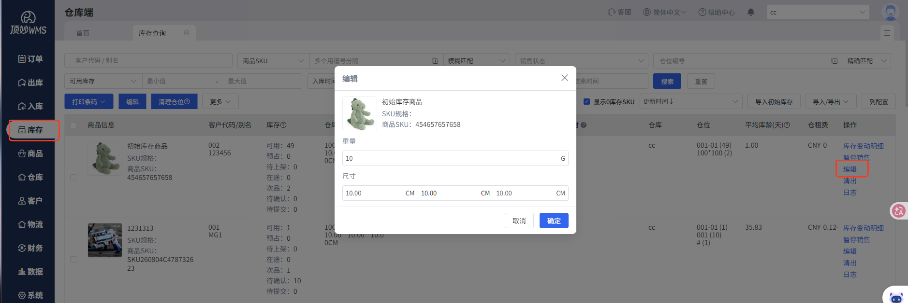Image resolution: width=908 pixels, height=303 pixels.
Task: Click the dinosaur product image in dialog
Action: point(360,114)
